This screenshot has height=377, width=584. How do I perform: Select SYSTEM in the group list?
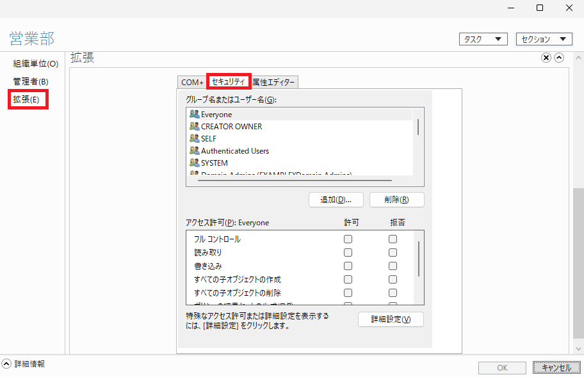coord(300,163)
